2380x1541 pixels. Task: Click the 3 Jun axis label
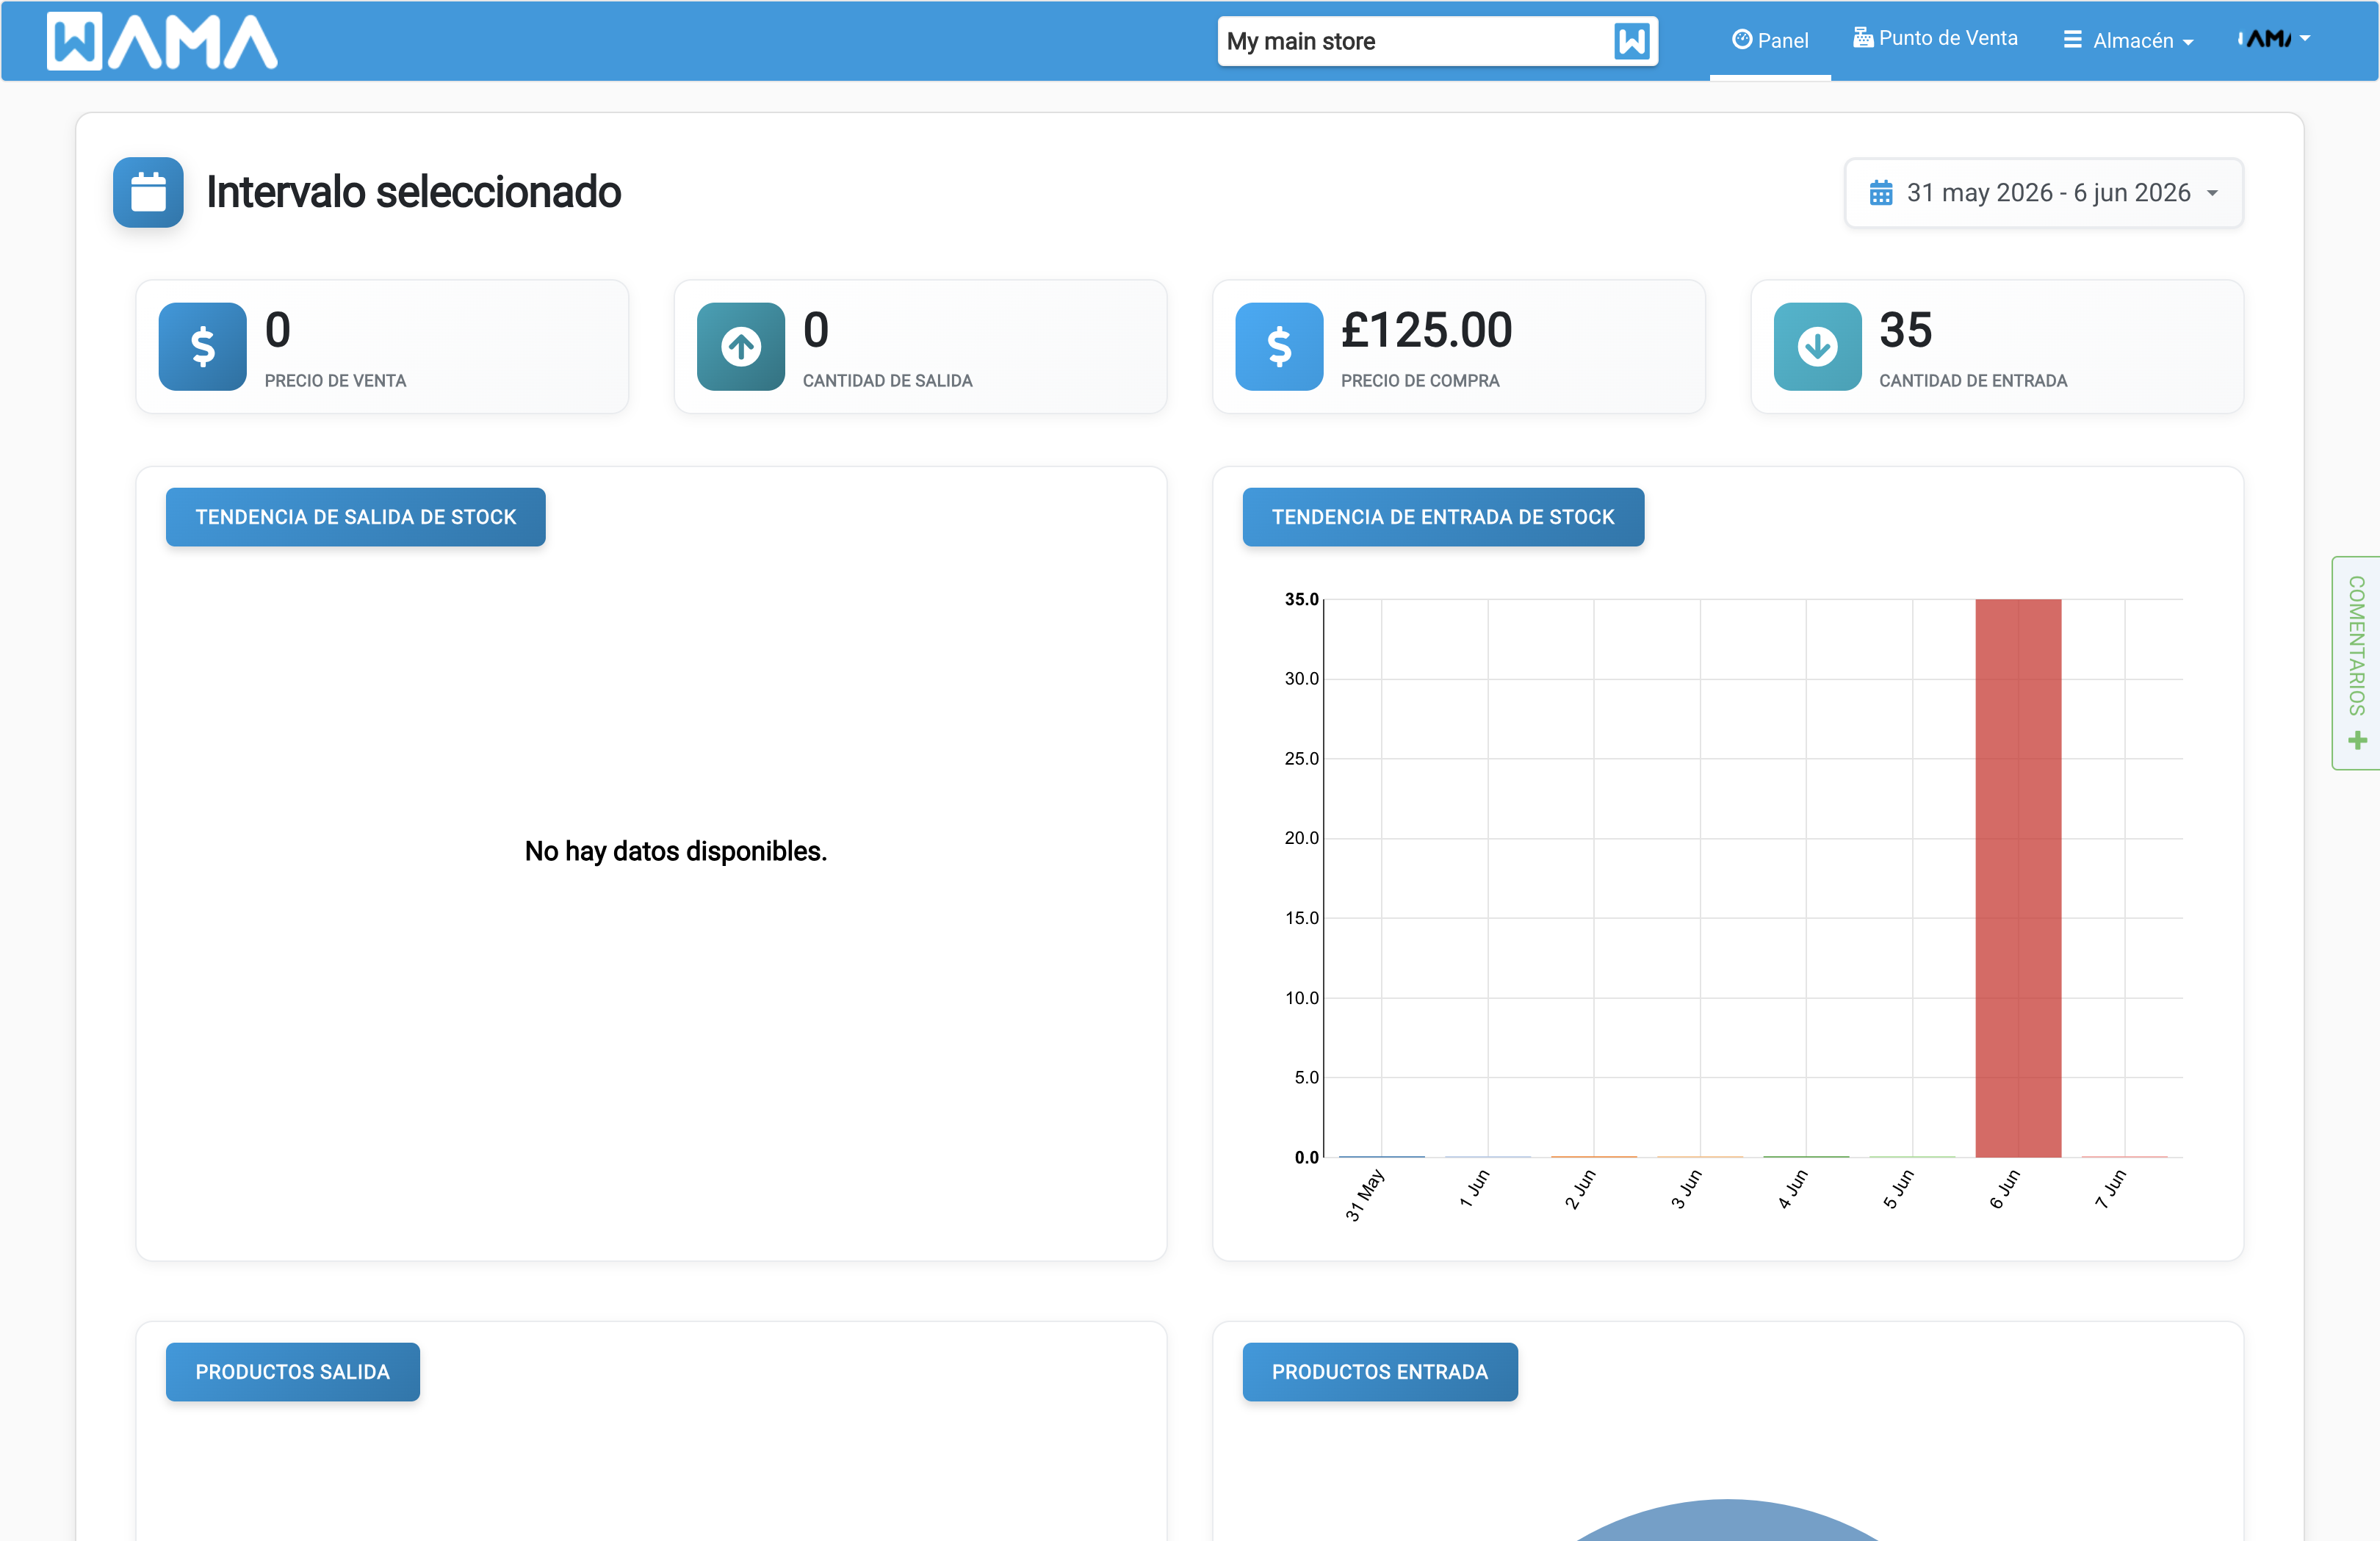(x=1686, y=1189)
